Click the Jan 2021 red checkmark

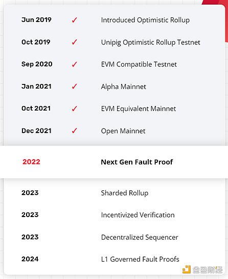75,87
